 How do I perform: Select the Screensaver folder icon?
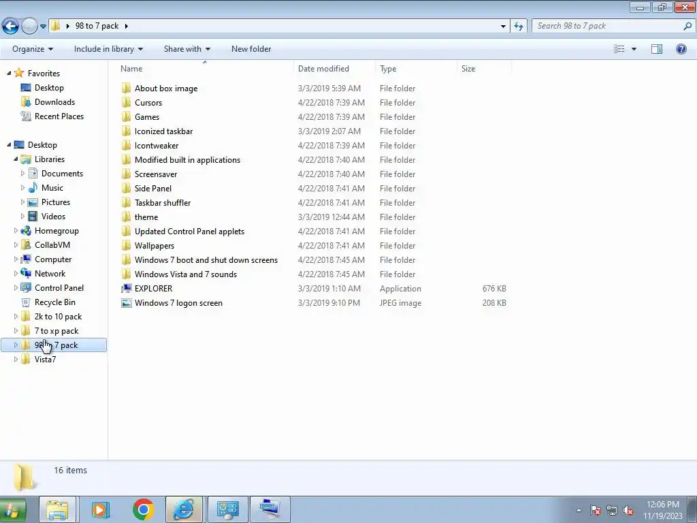[126, 174]
